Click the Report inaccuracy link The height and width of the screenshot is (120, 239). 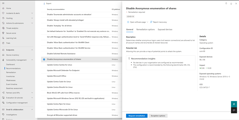[x=160, y=22]
